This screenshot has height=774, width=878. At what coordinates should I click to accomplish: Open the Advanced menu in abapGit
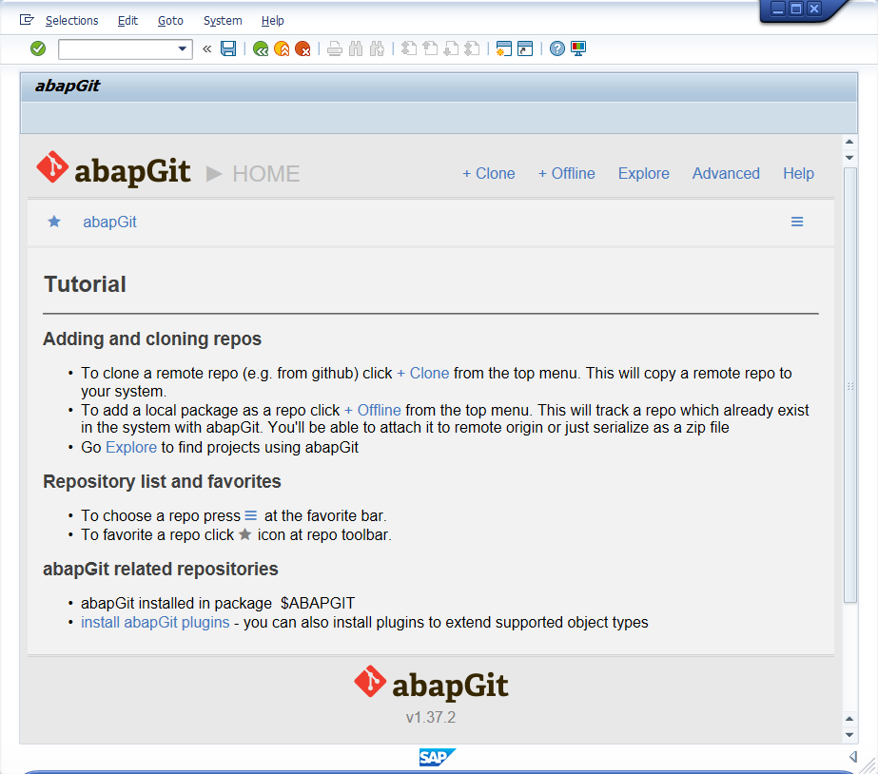pos(726,173)
